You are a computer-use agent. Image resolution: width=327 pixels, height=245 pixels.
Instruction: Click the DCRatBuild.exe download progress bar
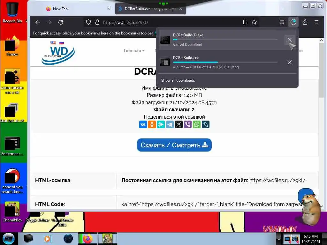(x=225, y=62)
